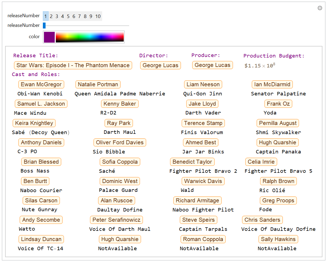Select Benedict Taylor cast entry

coord(192,162)
